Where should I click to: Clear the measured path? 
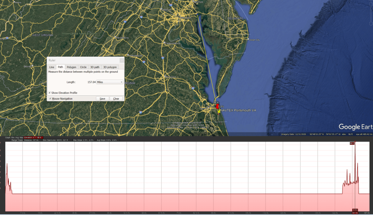click(x=116, y=99)
